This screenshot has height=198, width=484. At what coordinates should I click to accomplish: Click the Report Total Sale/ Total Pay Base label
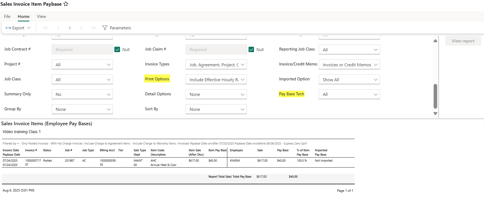coord(230,177)
